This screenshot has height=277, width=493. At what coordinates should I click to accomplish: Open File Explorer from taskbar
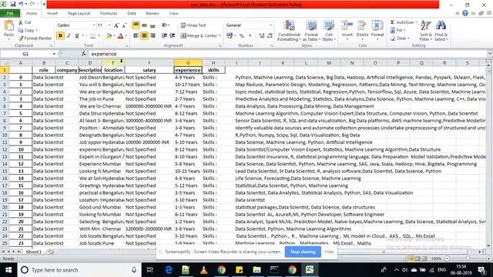pyautogui.click(x=257, y=270)
